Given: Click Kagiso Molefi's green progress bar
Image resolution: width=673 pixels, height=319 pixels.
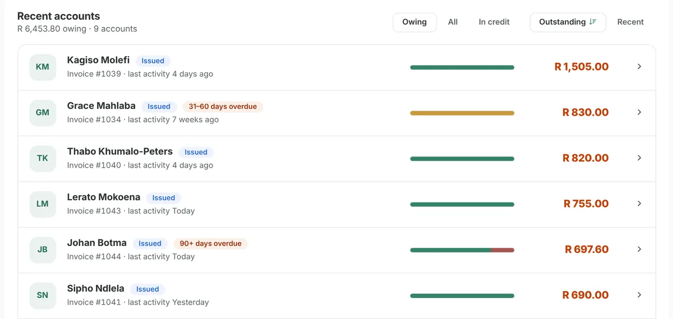Looking at the screenshot, I should (x=462, y=67).
